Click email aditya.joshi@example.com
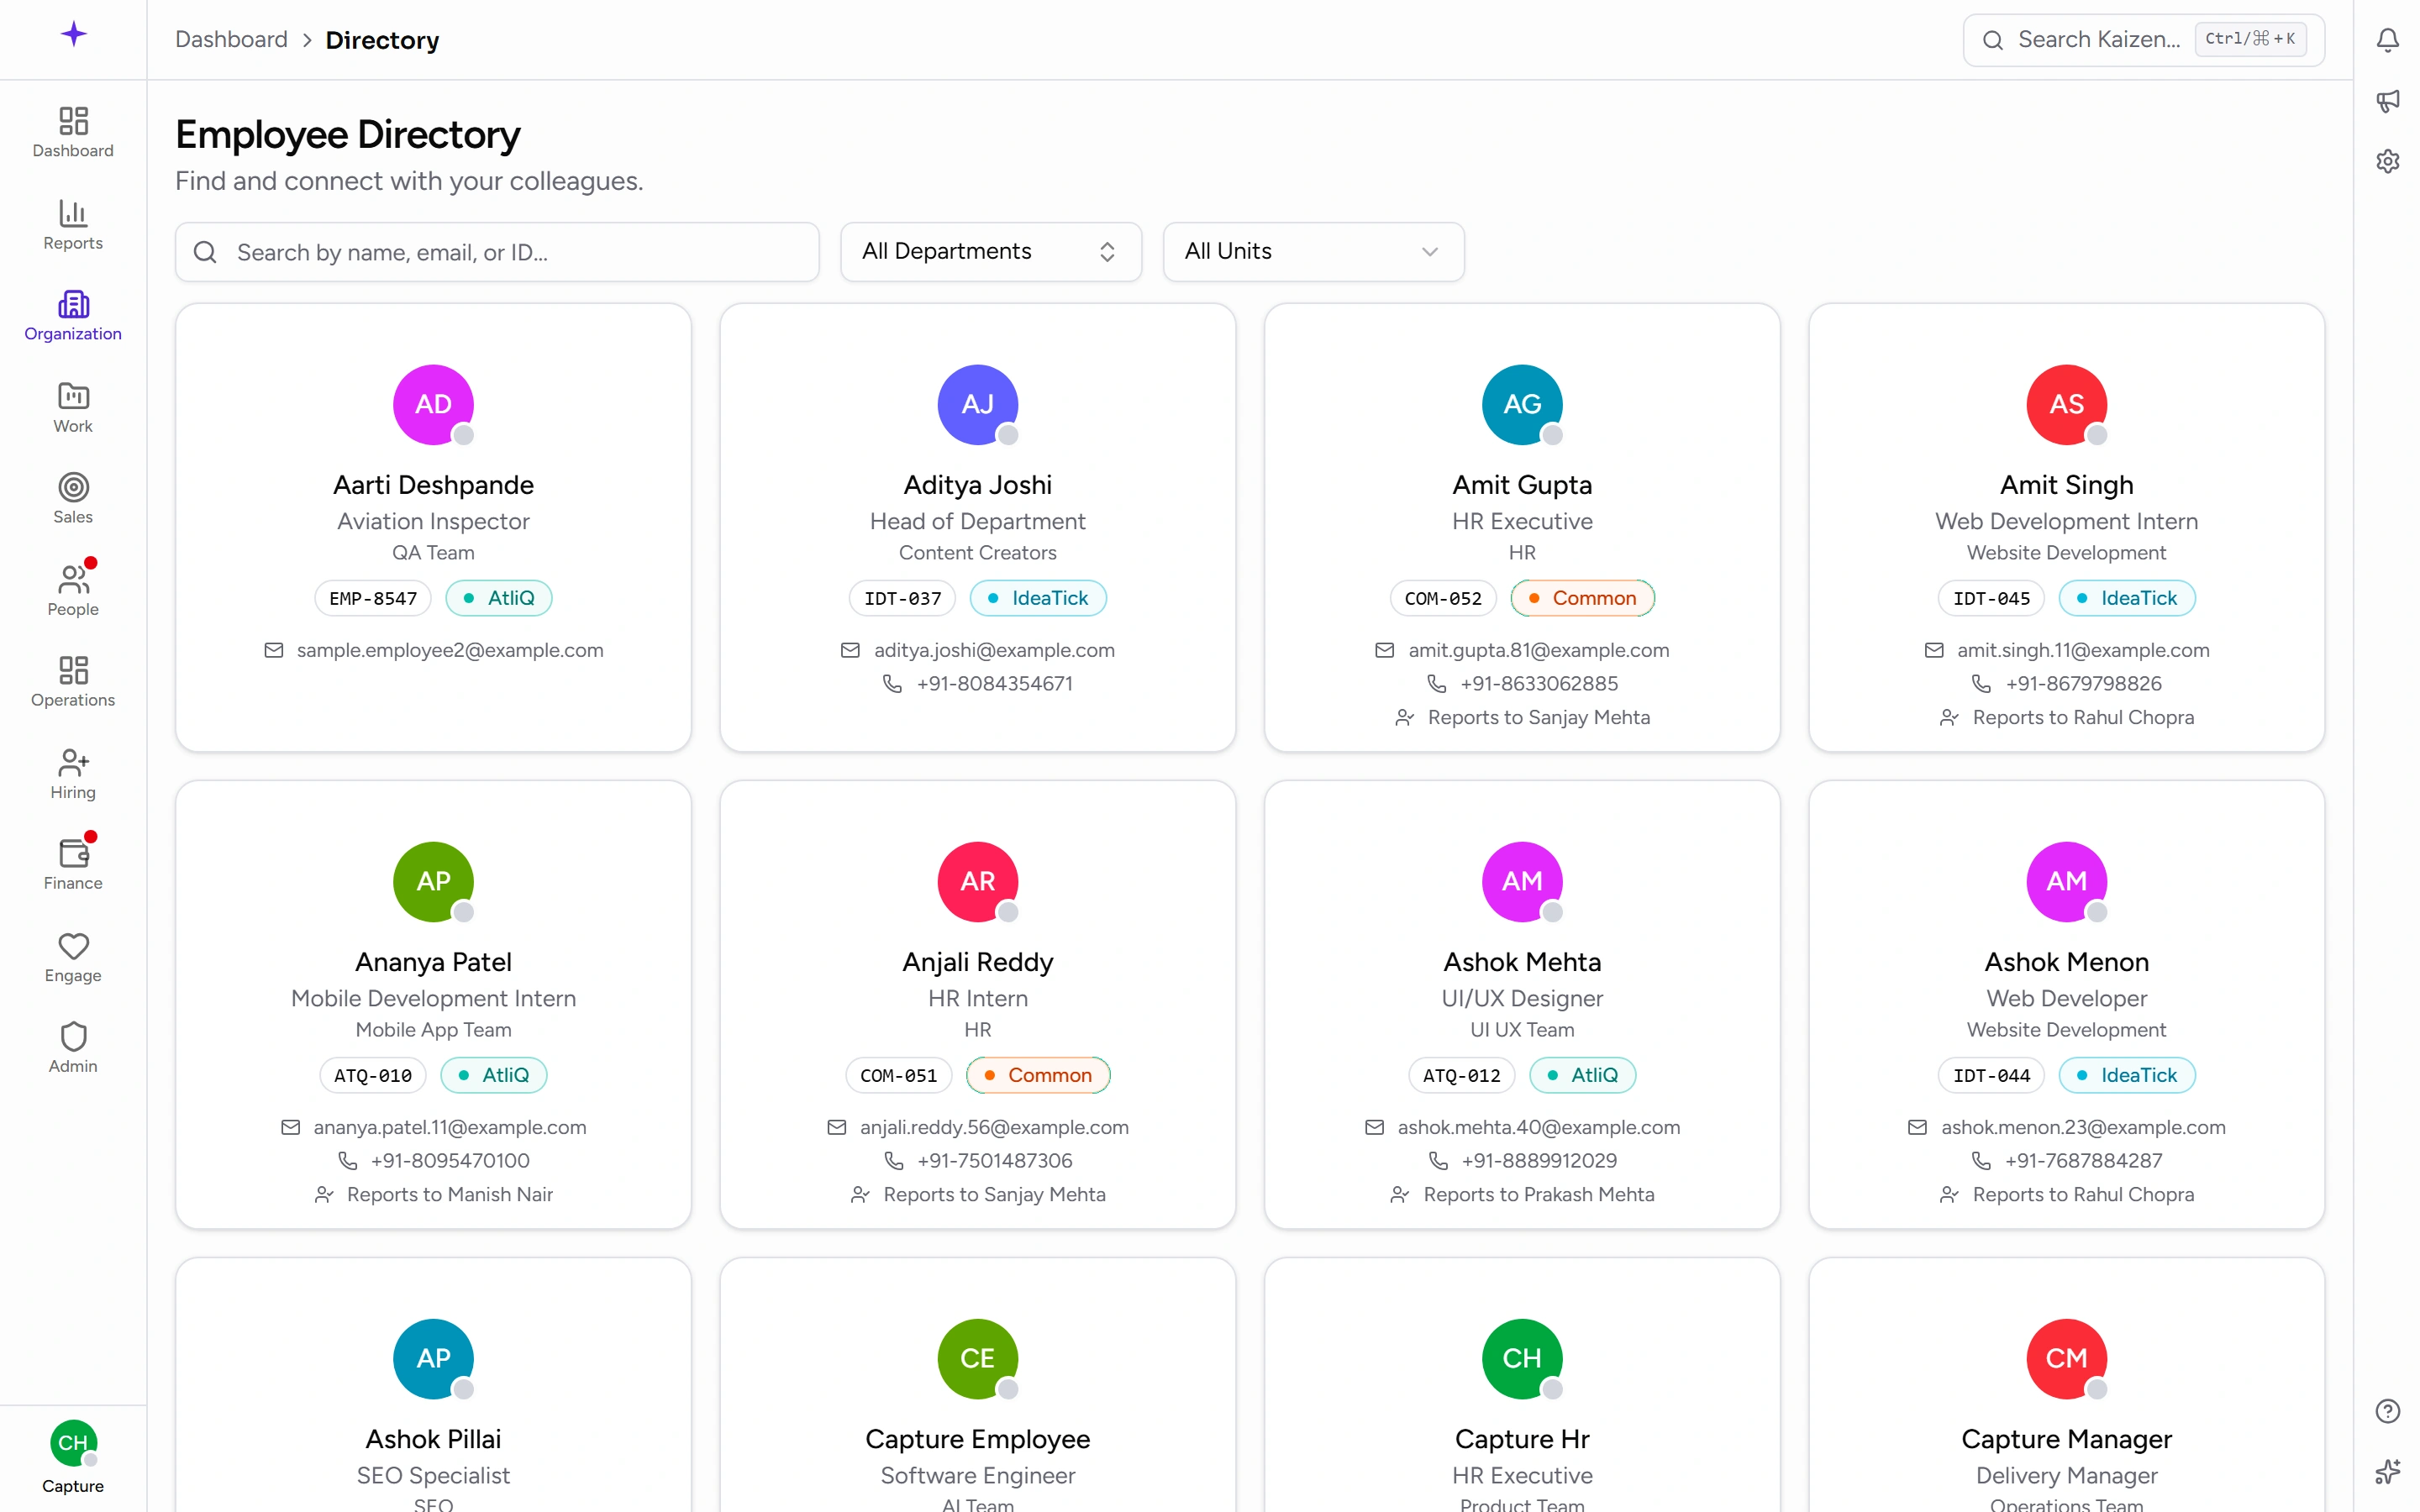Screen dimensions: 2420x1512 (x=994, y=650)
